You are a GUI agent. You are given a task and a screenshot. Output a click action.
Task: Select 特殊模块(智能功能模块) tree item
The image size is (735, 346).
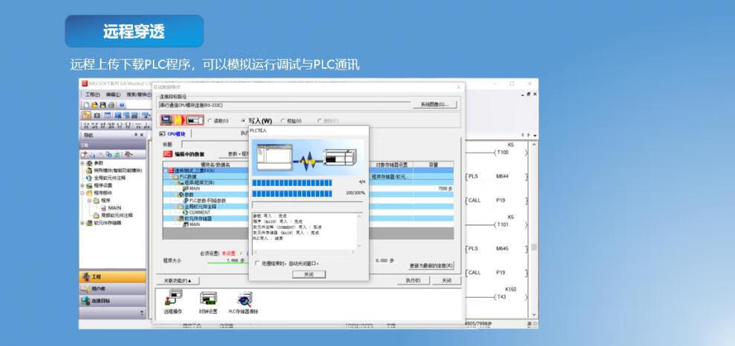[x=117, y=170]
